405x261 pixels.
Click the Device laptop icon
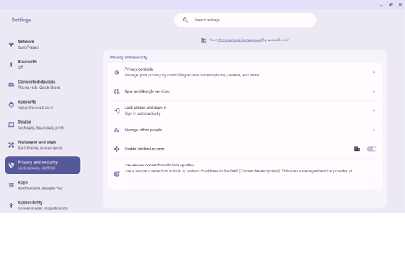pos(11,125)
